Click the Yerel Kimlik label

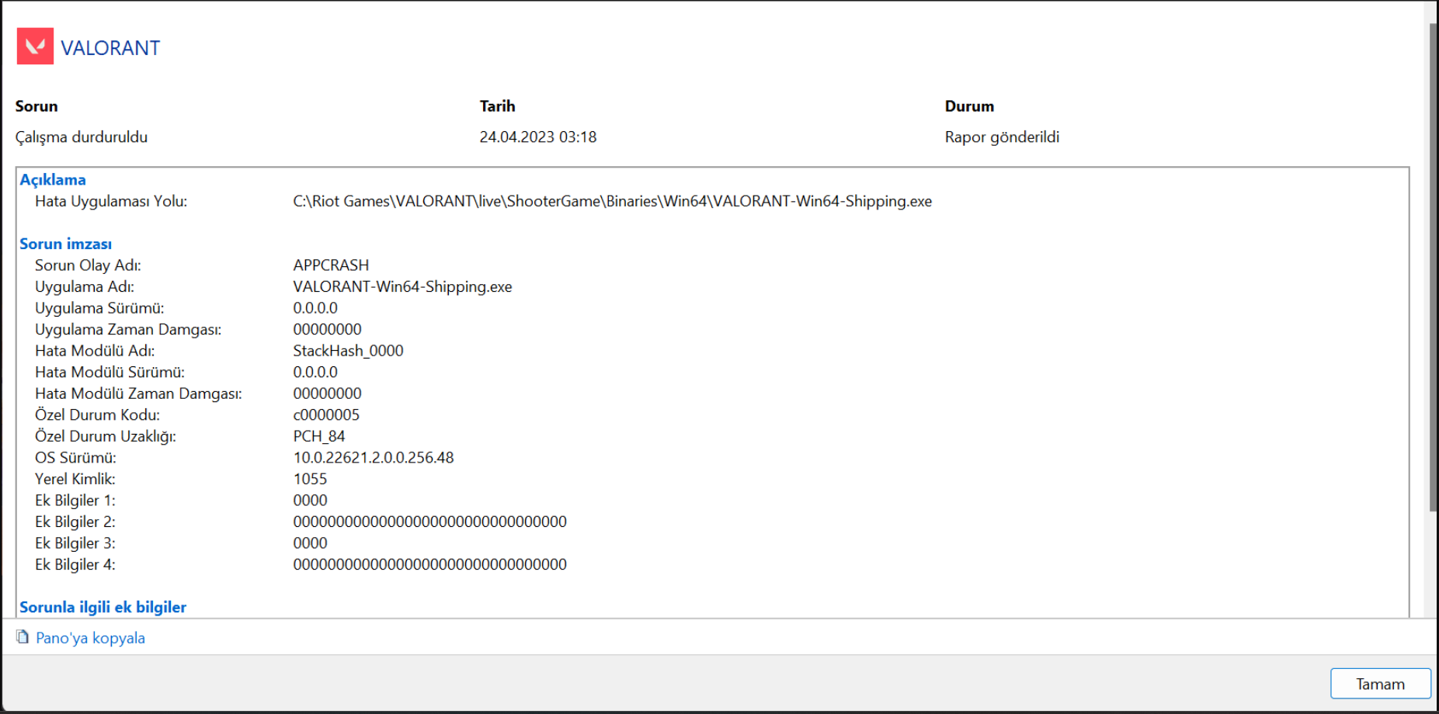tap(75, 479)
